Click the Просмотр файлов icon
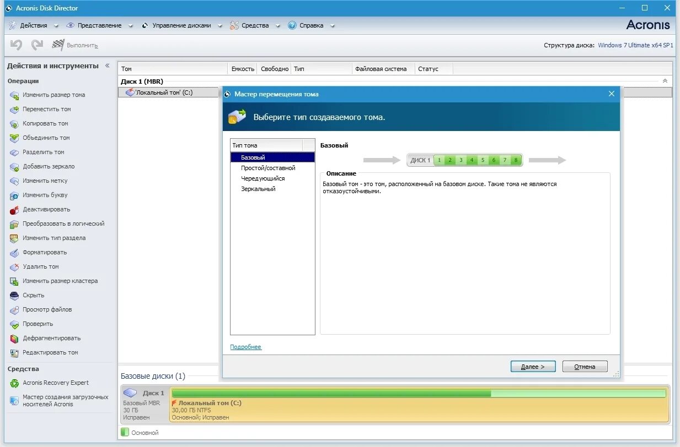The width and height of the screenshot is (680, 447). click(x=14, y=310)
